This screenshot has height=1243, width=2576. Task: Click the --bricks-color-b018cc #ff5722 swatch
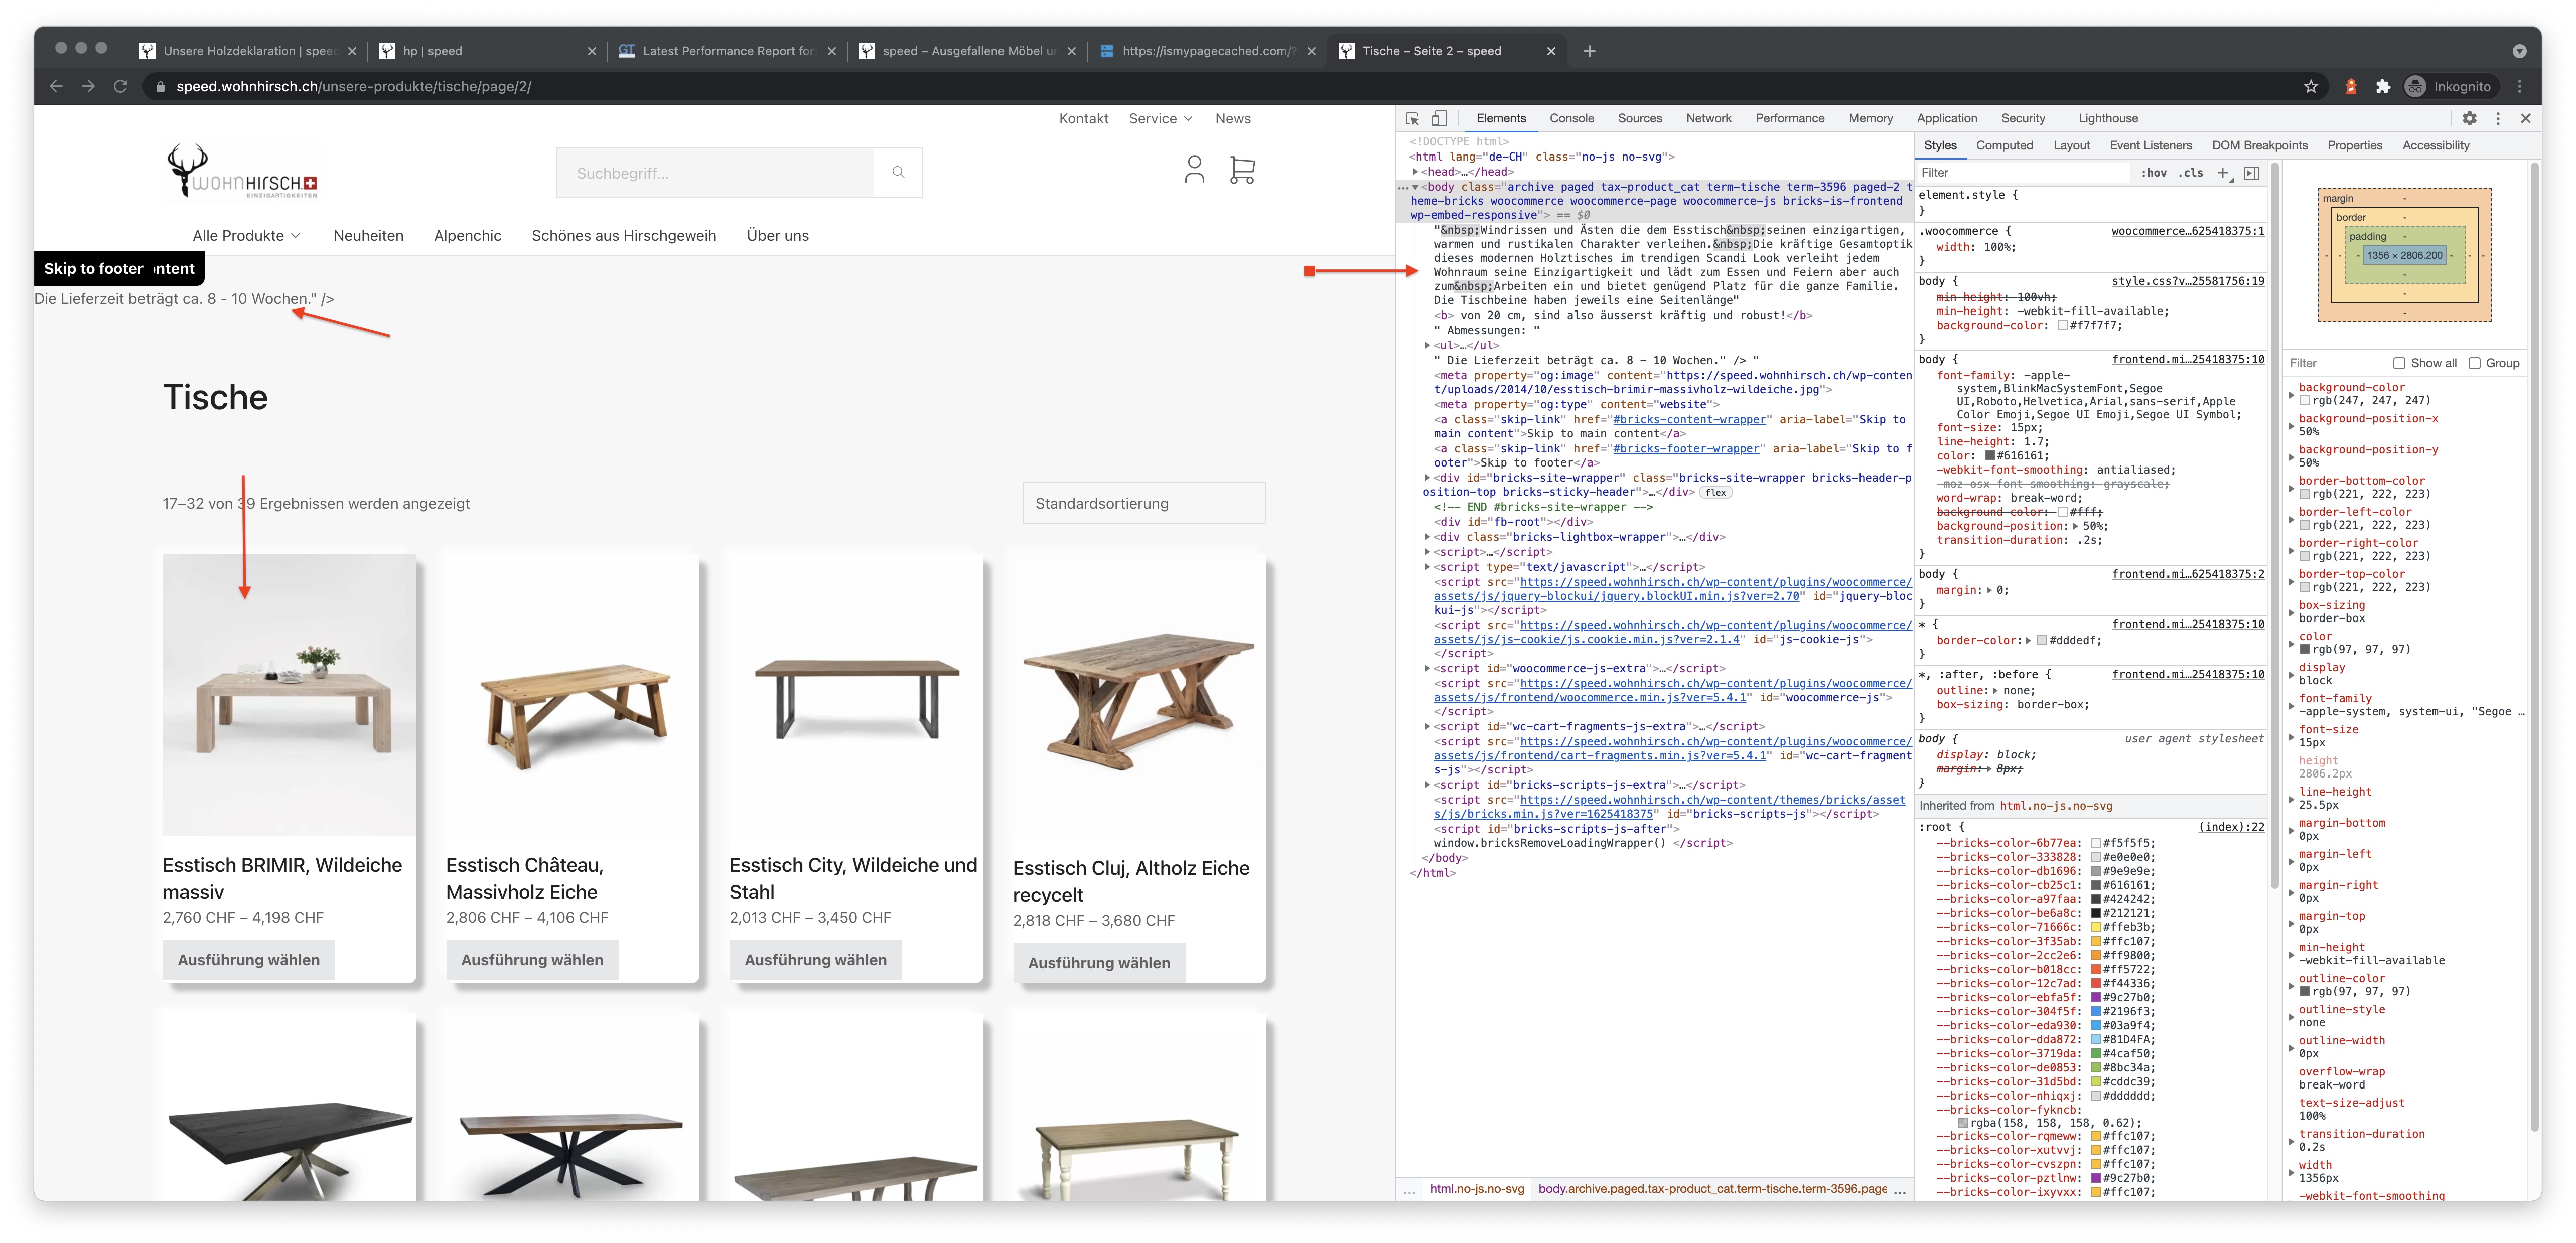pos(2096,969)
